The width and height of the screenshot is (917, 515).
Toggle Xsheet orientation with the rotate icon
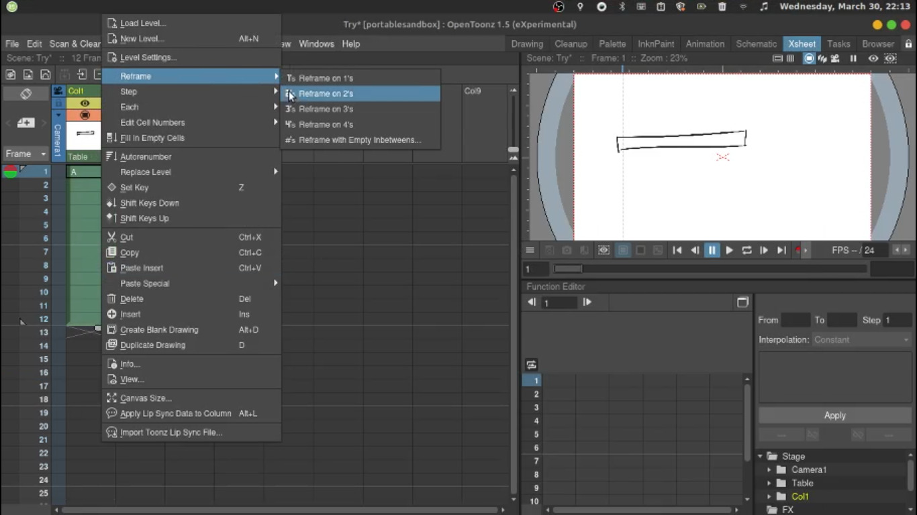coord(26,94)
